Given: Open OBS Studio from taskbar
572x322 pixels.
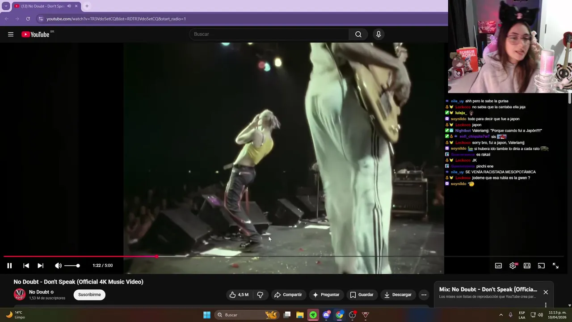Looking at the screenshot, I should click(x=352, y=315).
